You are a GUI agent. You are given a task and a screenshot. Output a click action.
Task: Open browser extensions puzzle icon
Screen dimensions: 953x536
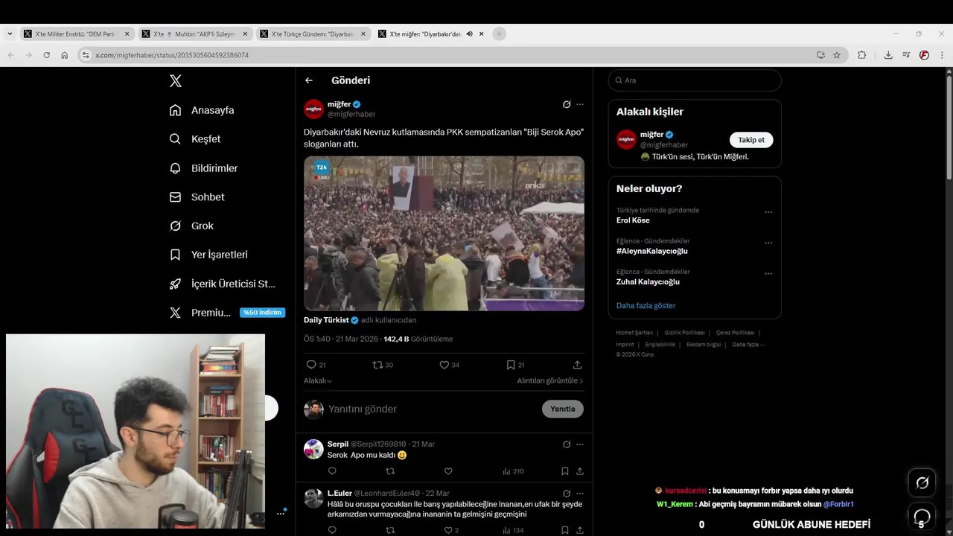[862, 55]
